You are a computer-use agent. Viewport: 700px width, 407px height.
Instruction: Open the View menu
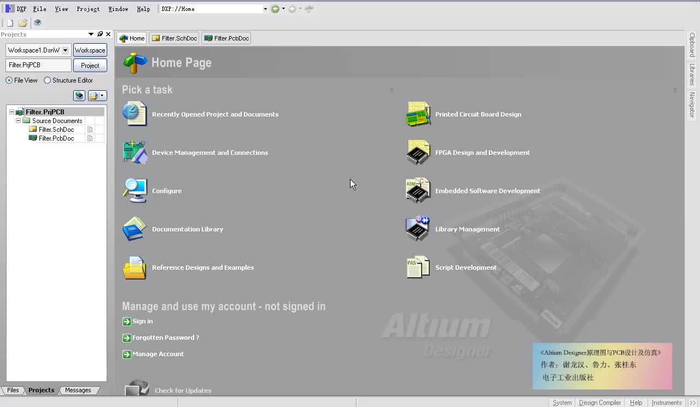point(61,9)
